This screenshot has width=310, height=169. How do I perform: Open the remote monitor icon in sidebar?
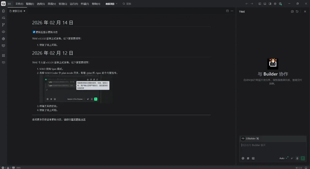coord(3,45)
